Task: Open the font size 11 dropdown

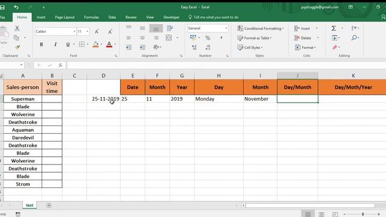Action: 87,31
